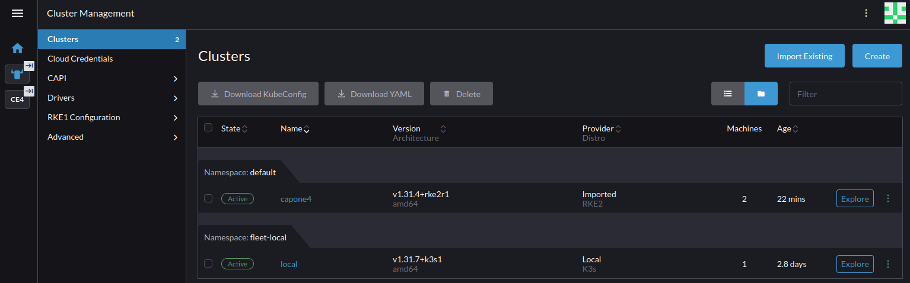Click version v1.31.7+k3s1 text

coord(418,259)
